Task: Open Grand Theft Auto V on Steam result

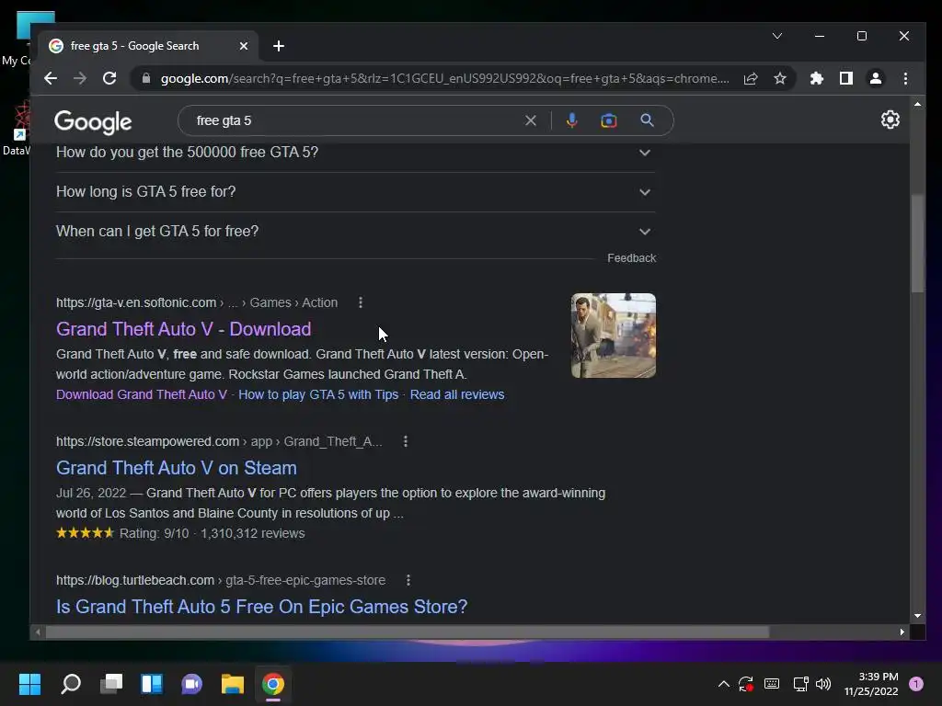Action: point(176,468)
